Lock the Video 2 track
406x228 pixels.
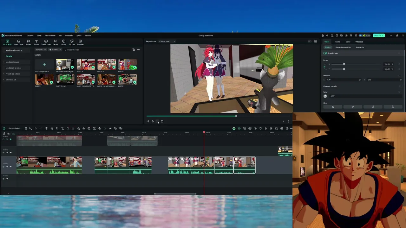[3, 153]
